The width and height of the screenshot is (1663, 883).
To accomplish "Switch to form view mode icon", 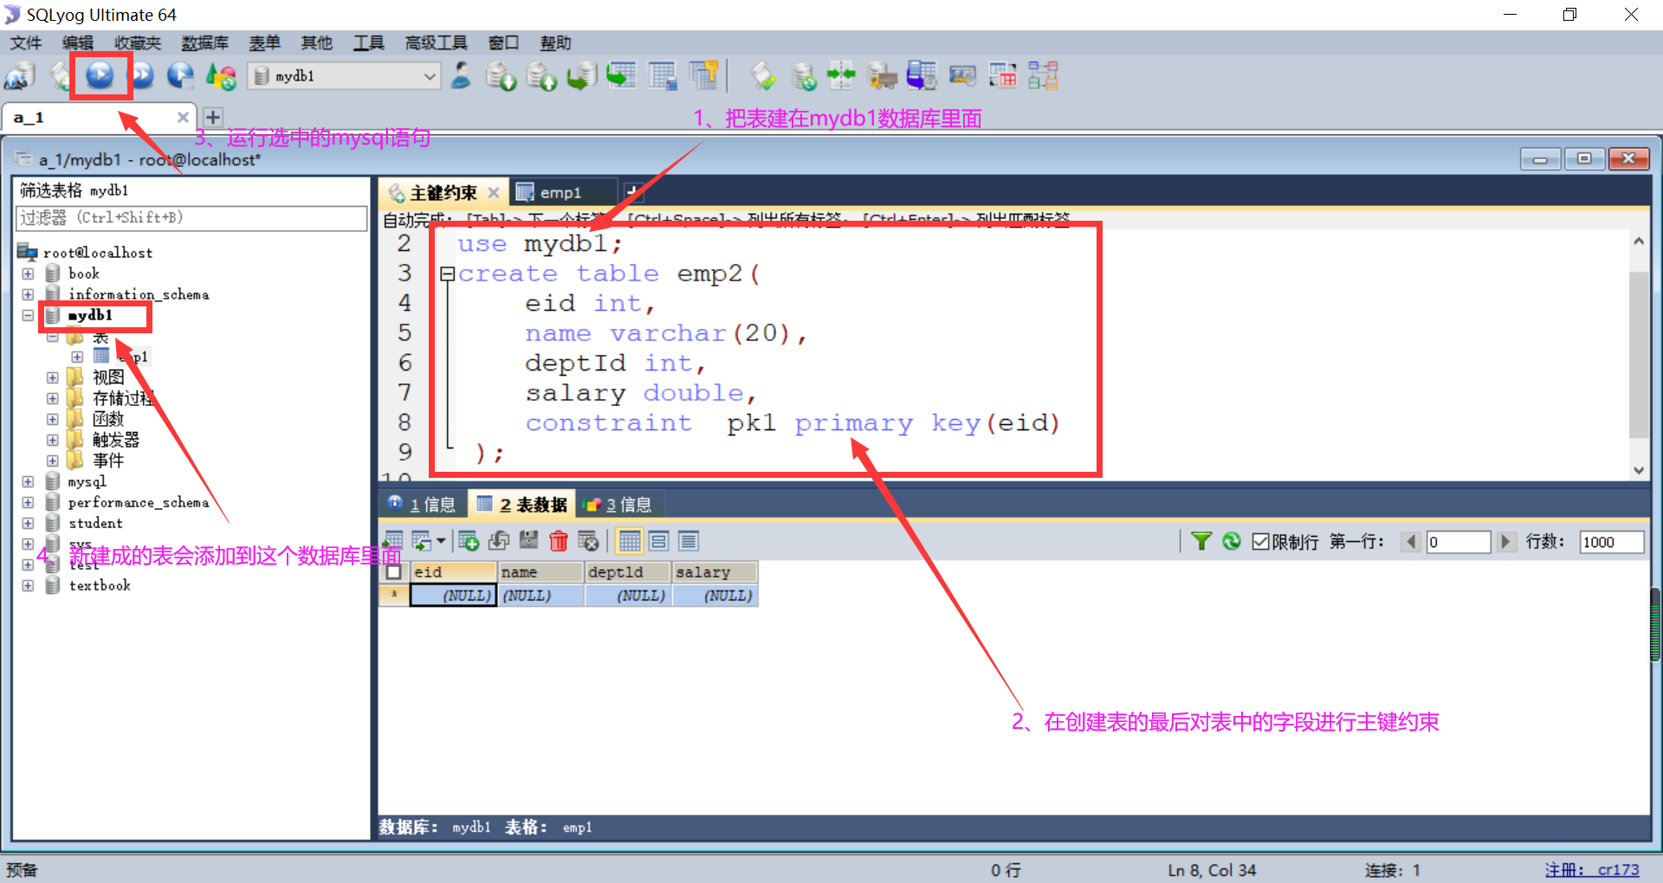I will pos(659,541).
